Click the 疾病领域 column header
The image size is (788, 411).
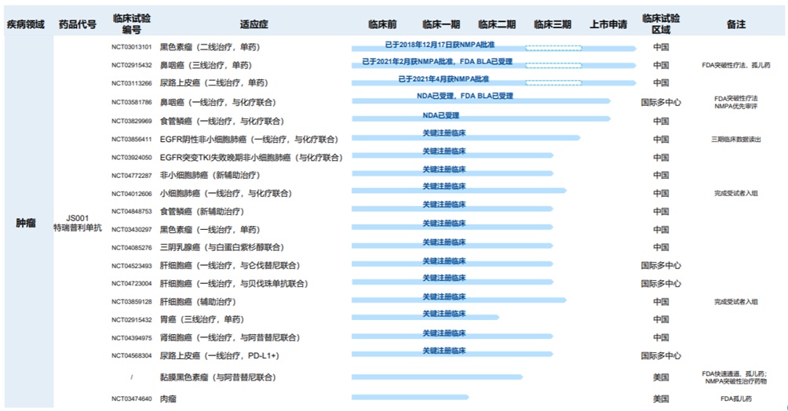click(x=26, y=24)
